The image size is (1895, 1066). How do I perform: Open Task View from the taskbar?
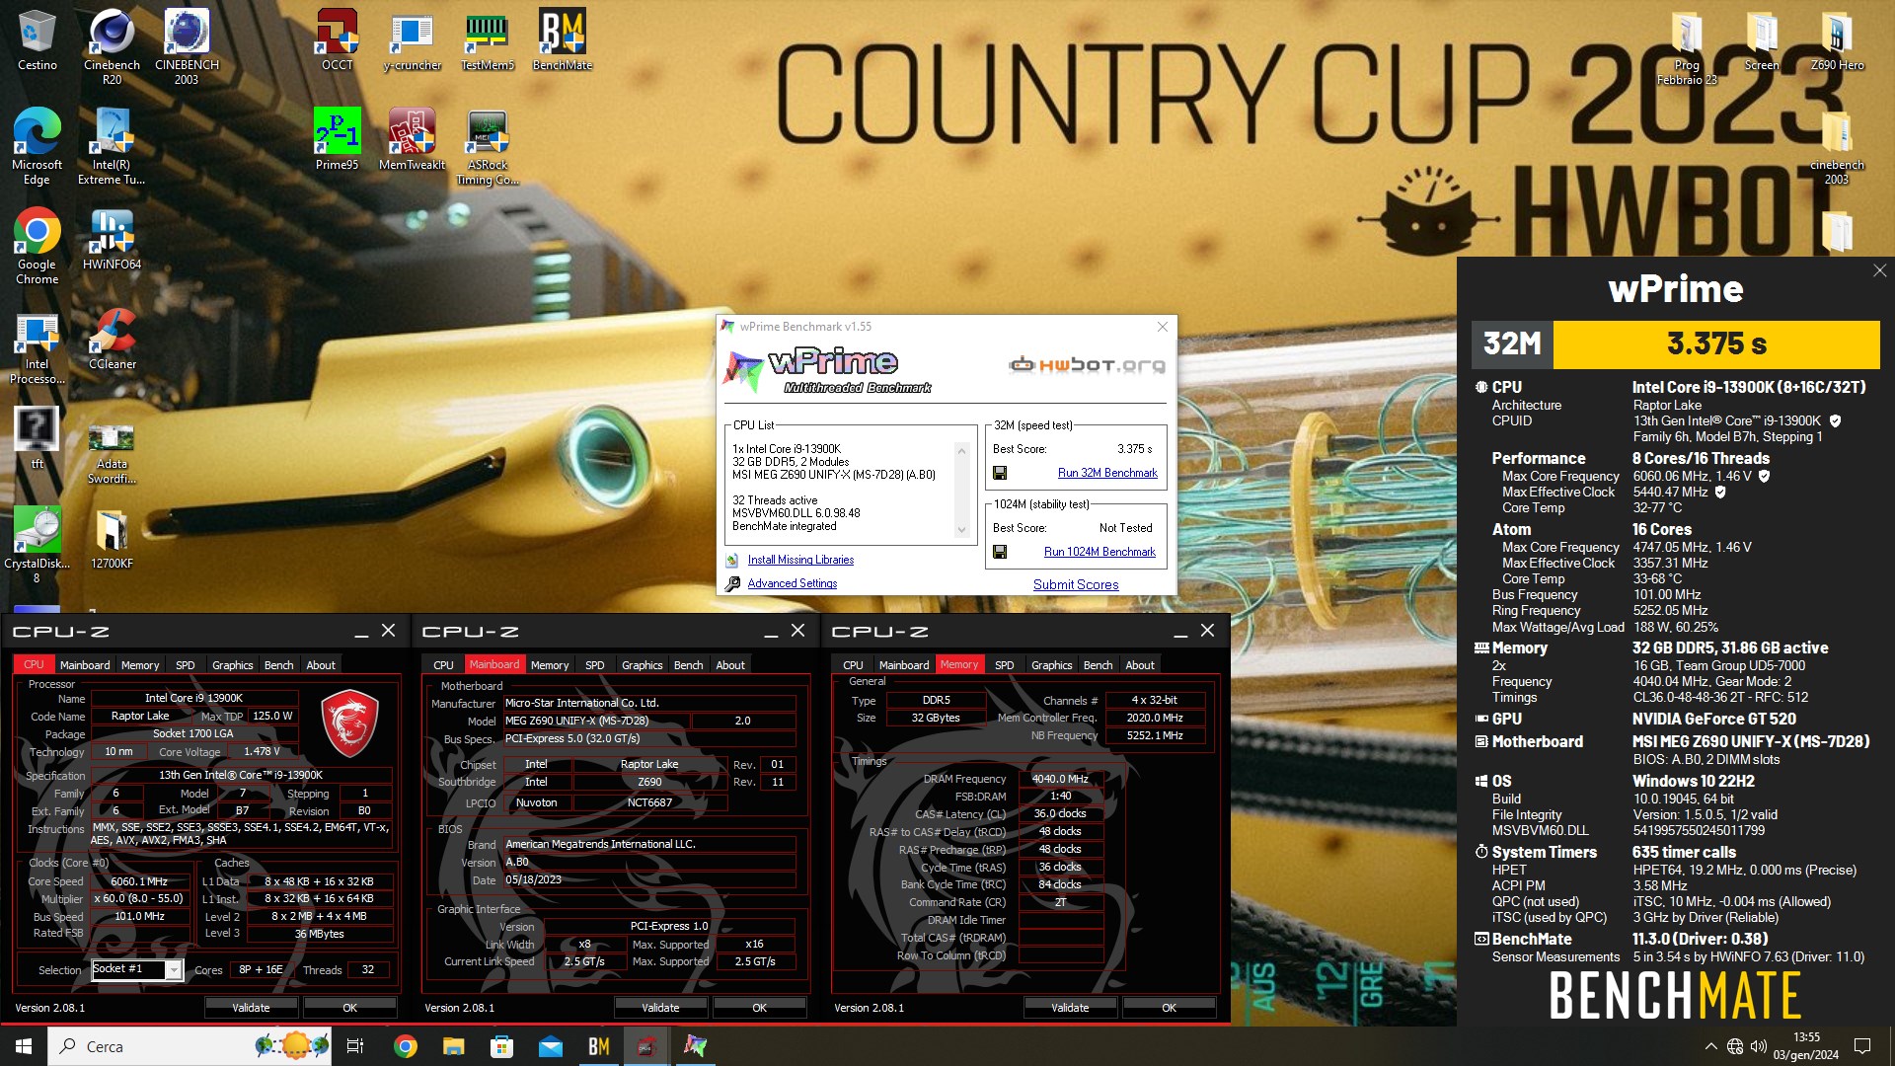pyautogui.click(x=355, y=1046)
